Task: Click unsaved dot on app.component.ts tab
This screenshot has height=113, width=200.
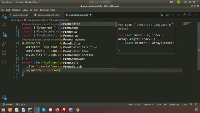Action: point(90,15)
